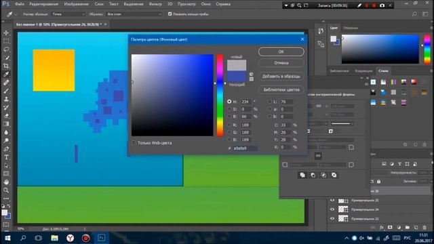This screenshot has width=434, height=244.
Task: Switch to the Библиотеки tab
Action: point(339,71)
